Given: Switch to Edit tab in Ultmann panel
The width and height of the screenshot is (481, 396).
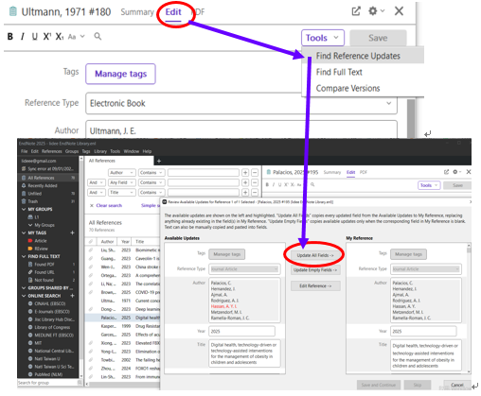Looking at the screenshot, I should [173, 12].
